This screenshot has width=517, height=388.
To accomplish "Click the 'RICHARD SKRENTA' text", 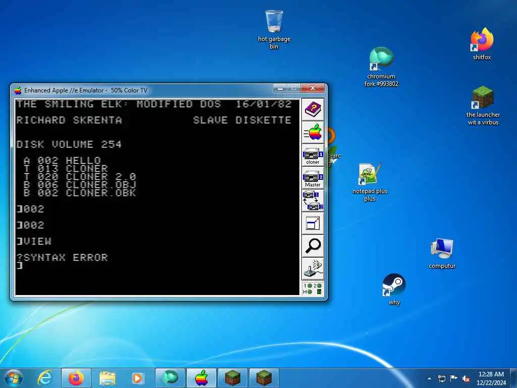I will click(x=69, y=120).
